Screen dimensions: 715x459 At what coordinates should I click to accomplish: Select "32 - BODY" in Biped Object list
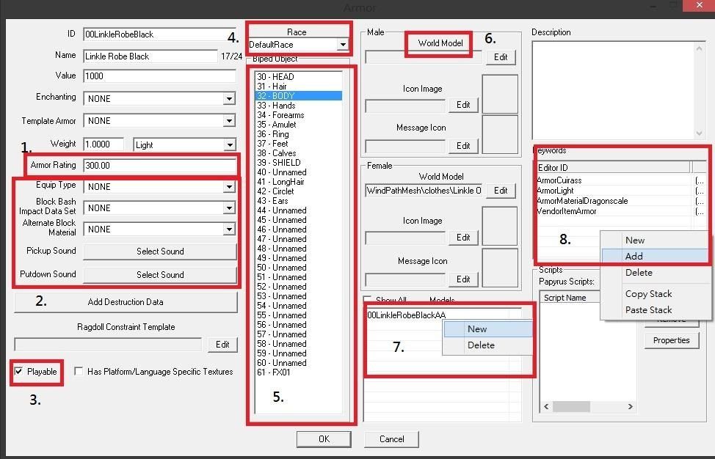coord(299,95)
